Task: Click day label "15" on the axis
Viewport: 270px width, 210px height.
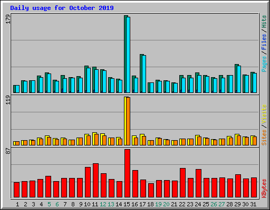Action: point(127,204)
